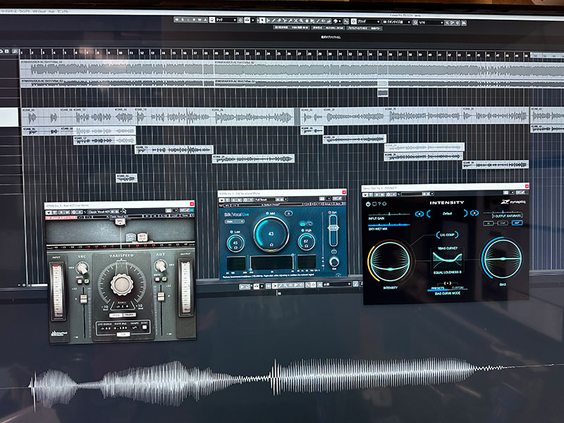Click the SRC DEV knob in Reel ADT

82,267
